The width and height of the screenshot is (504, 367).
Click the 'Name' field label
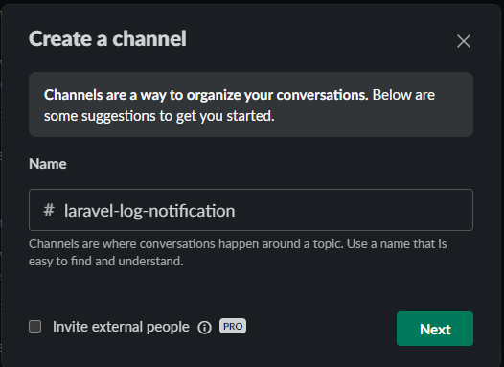[x=48, y=164]
